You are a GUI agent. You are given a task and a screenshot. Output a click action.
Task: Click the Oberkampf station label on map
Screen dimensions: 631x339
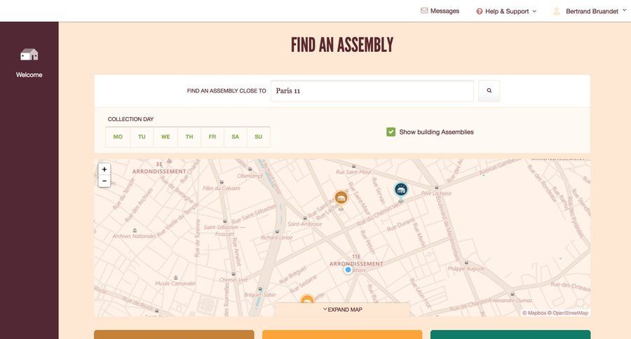(x=250, y=176)
